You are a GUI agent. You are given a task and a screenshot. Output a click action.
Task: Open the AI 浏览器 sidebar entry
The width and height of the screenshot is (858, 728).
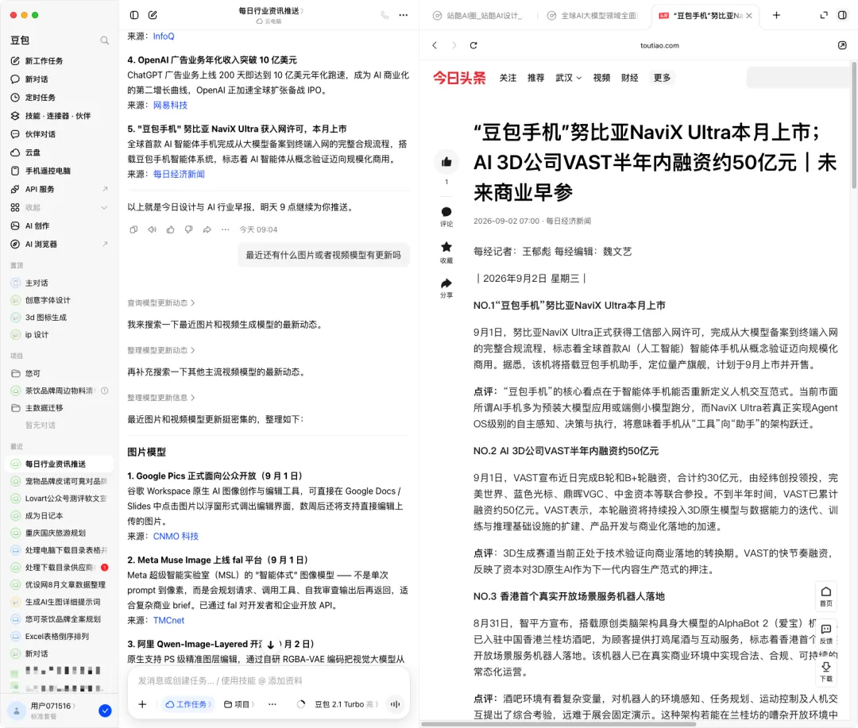pos(59,244)
